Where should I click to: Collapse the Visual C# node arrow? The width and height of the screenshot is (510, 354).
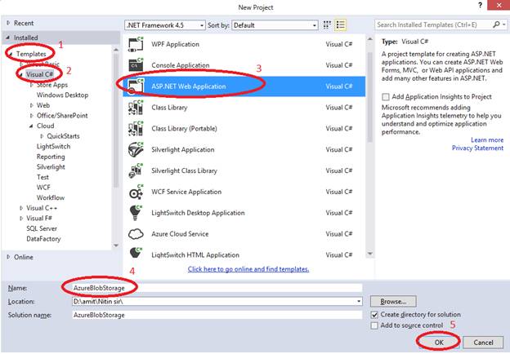21,74
